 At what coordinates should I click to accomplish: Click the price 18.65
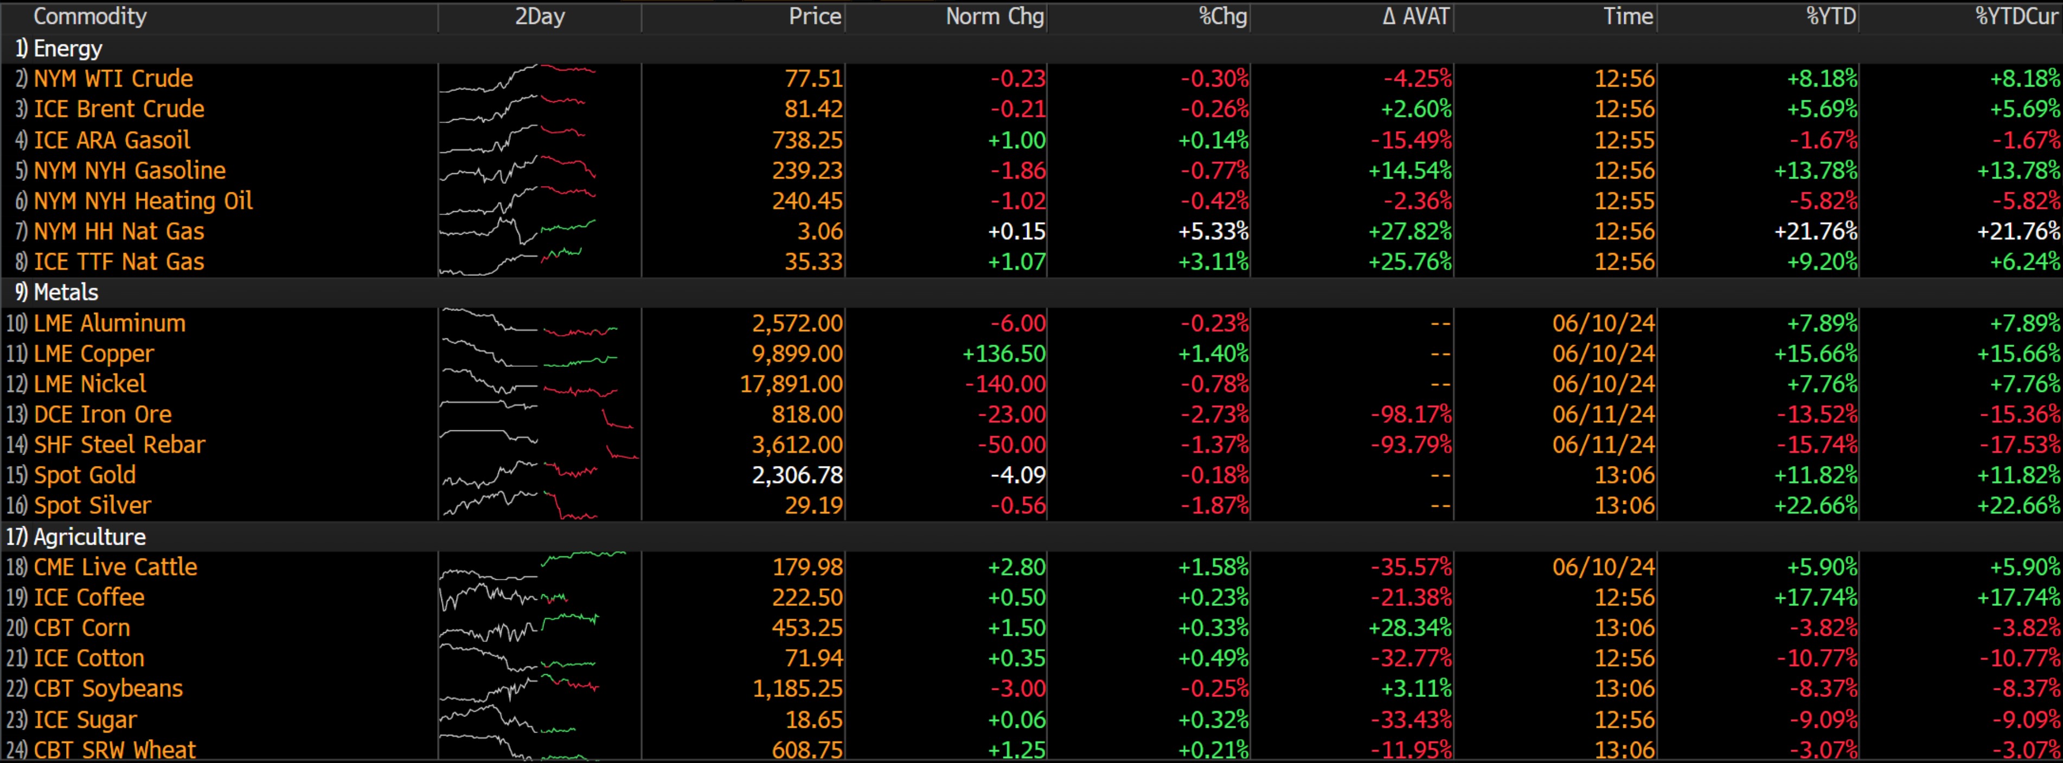[x=813, y=720]
